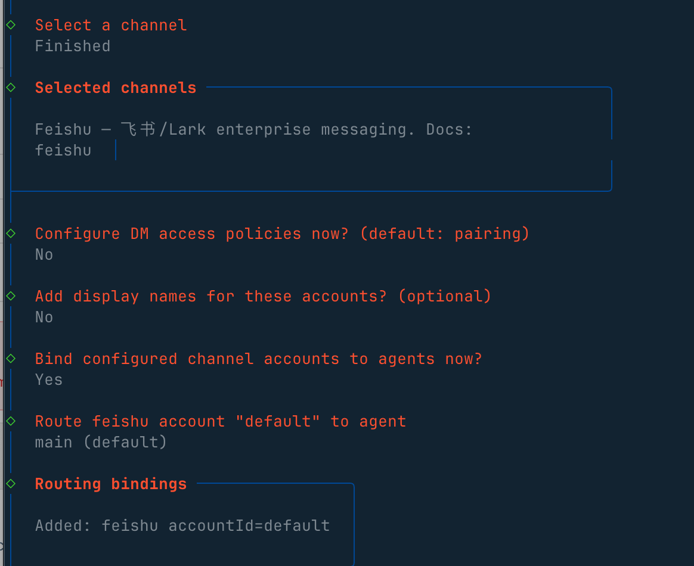Click the Configure DM access policies question
694x566 pixels.
click(x=282, y=234)
